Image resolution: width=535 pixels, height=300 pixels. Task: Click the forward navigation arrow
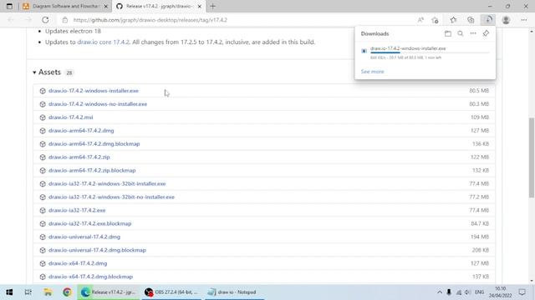[28, 20]
